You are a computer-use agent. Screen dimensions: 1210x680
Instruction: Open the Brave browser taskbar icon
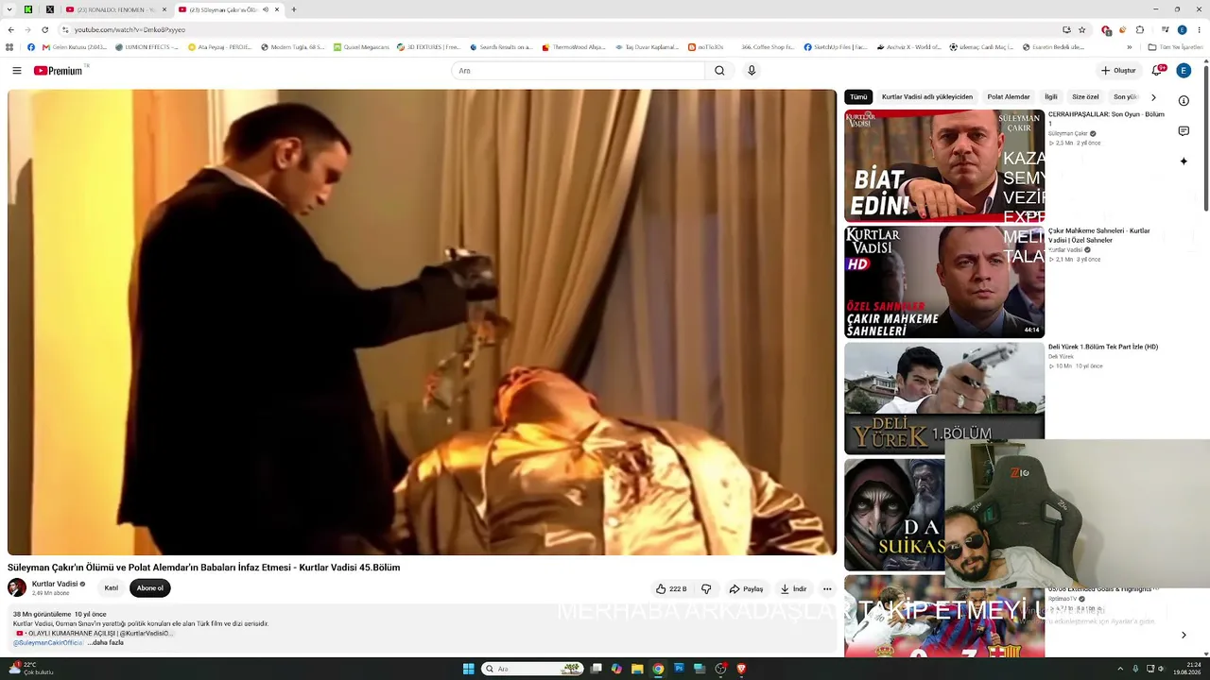tap(741, 669)
